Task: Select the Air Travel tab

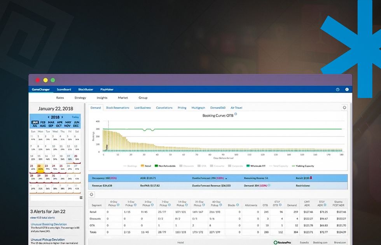Action: tap(236, 108)
